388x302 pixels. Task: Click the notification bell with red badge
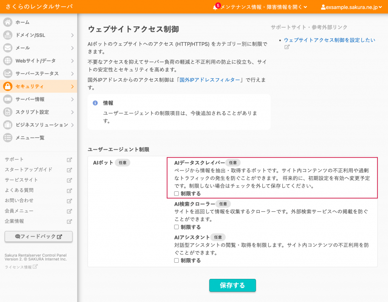(x=216, y=7)
